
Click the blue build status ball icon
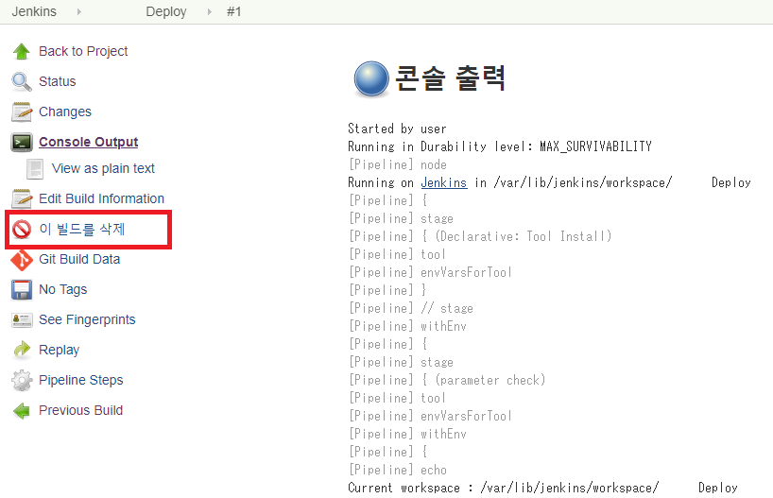coord(371,78)
